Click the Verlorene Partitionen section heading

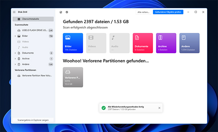[x=25, y=70]
